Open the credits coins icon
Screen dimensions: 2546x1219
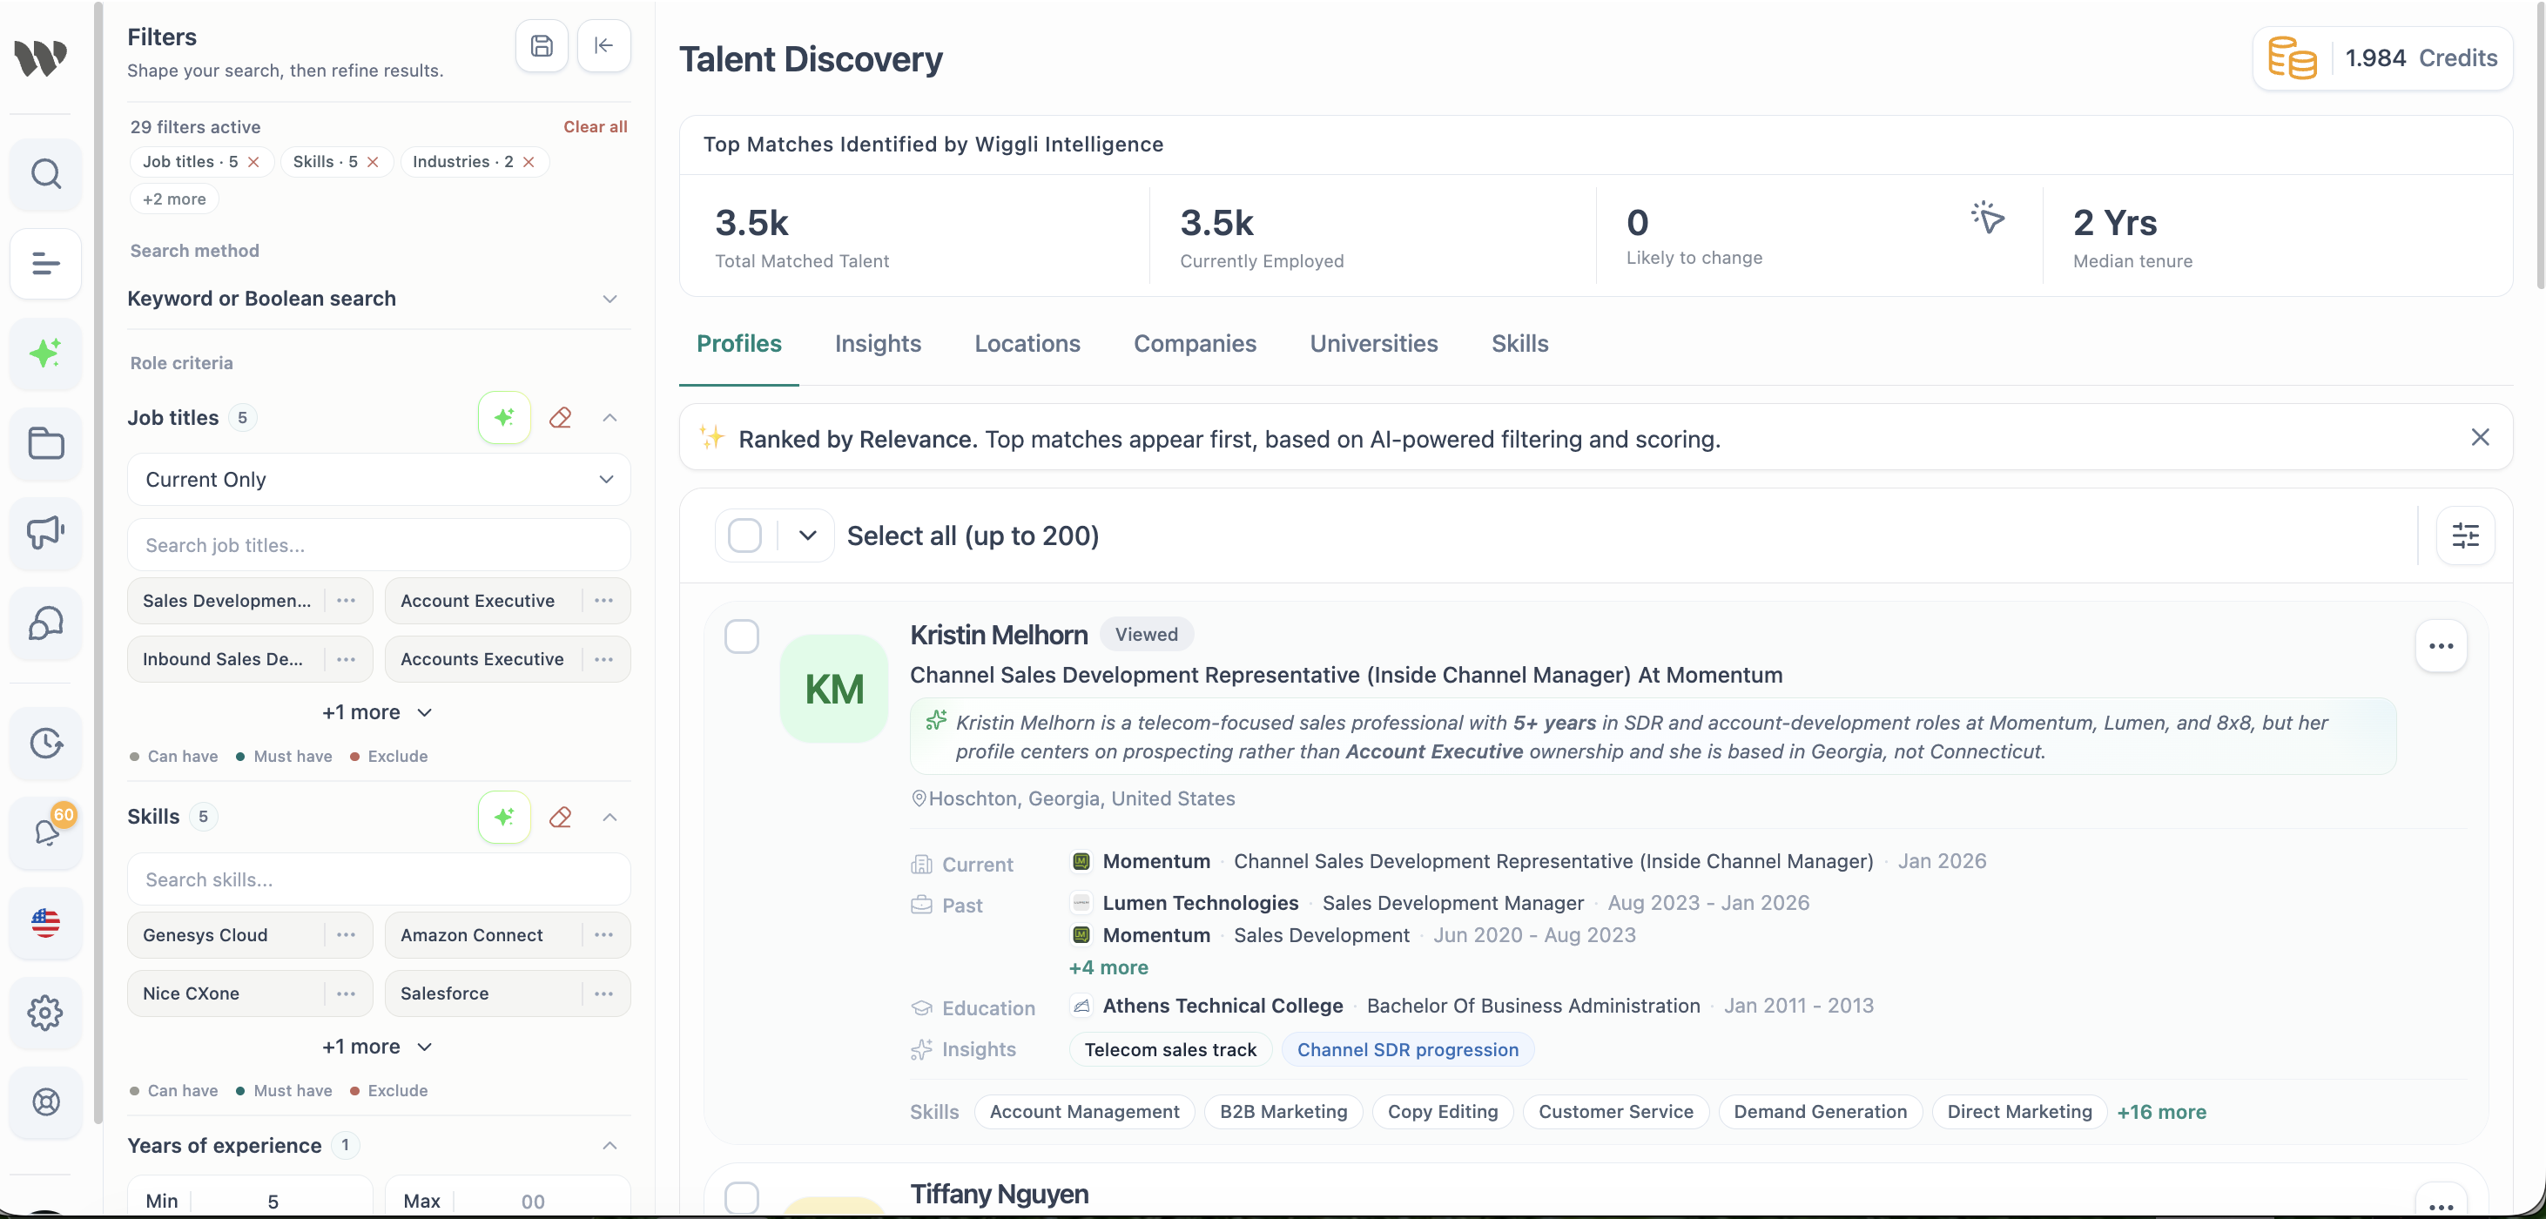pos(2292,58)
